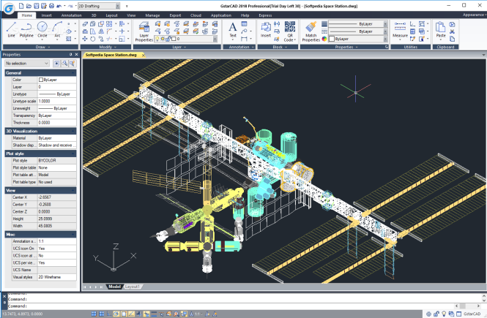This screenshot has width=487, height=318.
Task: Open the Express ribbon tab
Action: click(x=267, y=15)
